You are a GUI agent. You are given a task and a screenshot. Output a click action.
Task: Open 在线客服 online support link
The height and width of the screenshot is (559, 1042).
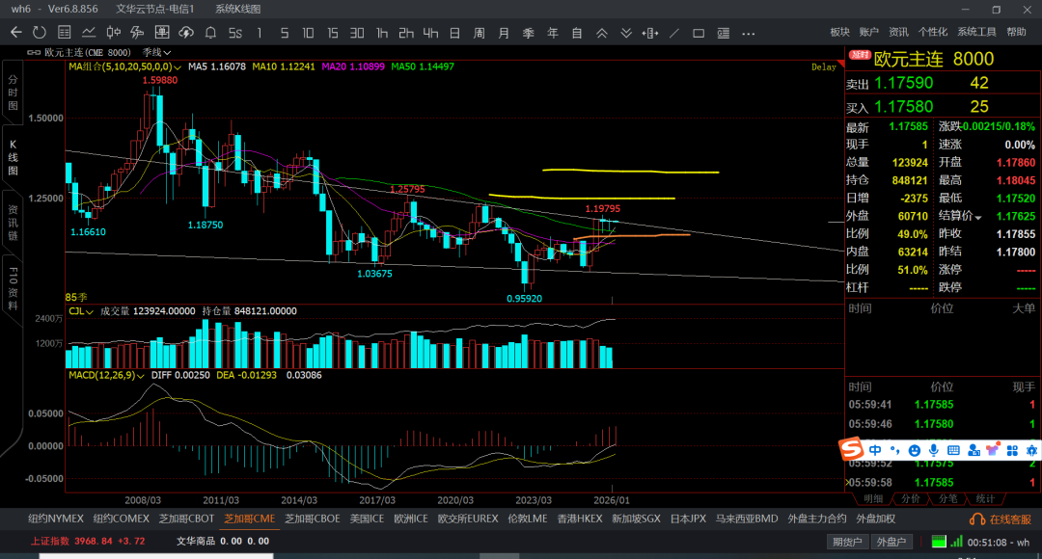[x=1001, y=519]
